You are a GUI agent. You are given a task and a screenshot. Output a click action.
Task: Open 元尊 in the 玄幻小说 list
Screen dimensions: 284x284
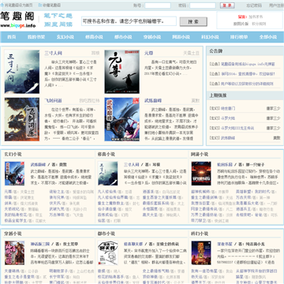click(x=8, y=192)
